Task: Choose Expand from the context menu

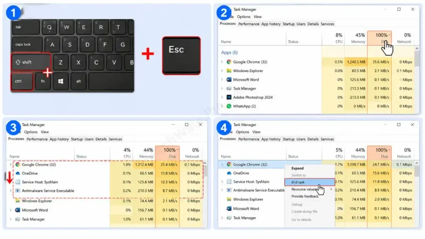Action: [x=297, y=168]
